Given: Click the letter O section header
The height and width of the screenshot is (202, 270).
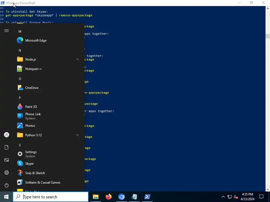Looking at the screenshot, I should point(20,79).
